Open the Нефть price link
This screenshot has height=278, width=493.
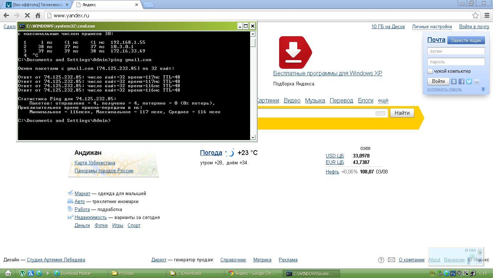tap(332, 172)
